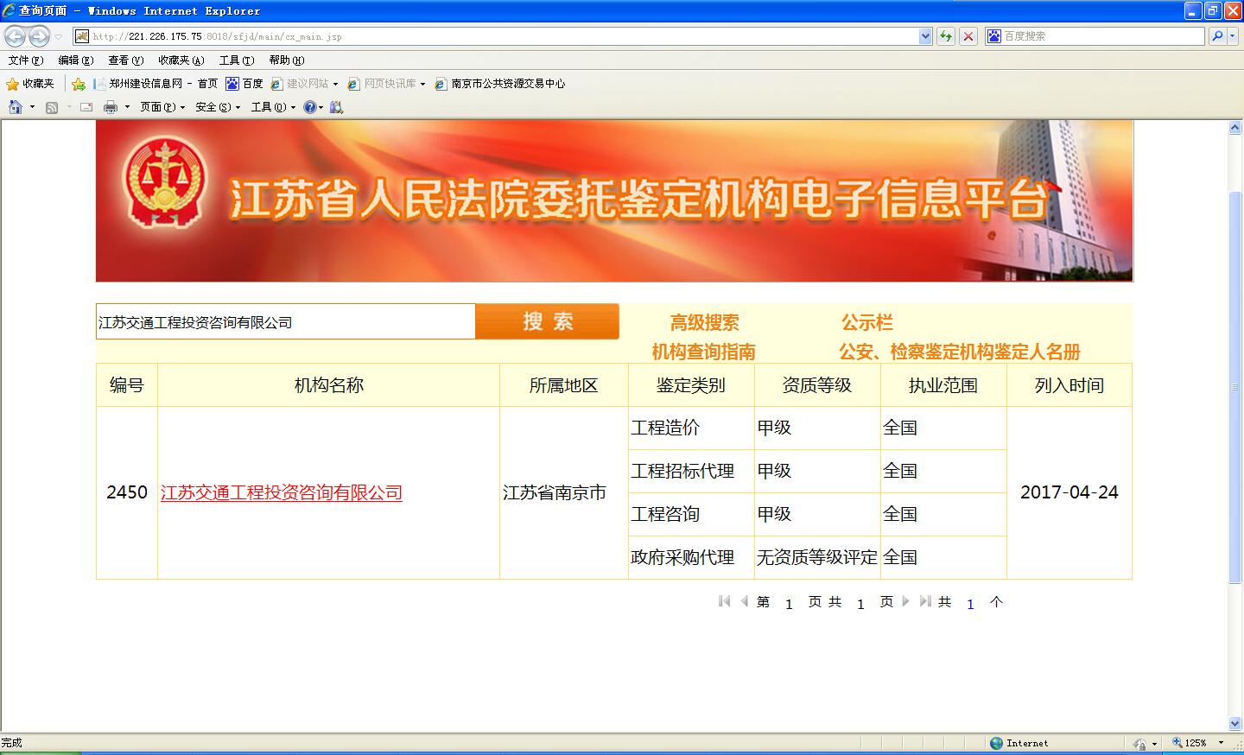Image resolution: width=1244 pixels, height=755 pixels.
Task: Click the add to favorites bar star icon
Action: pyautogui.click(x=79, y=84)
